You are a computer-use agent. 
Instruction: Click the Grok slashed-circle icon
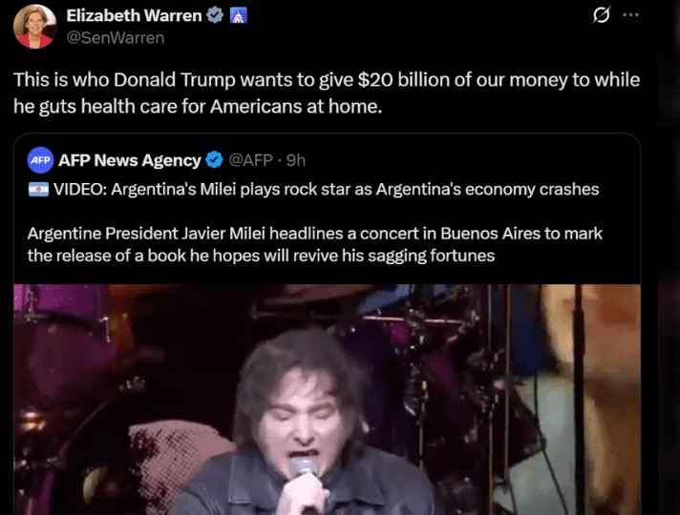tap(602, 14)
